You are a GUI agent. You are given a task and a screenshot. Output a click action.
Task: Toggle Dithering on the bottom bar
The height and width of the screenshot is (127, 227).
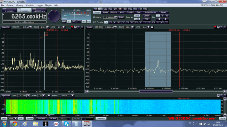point(101,119)
